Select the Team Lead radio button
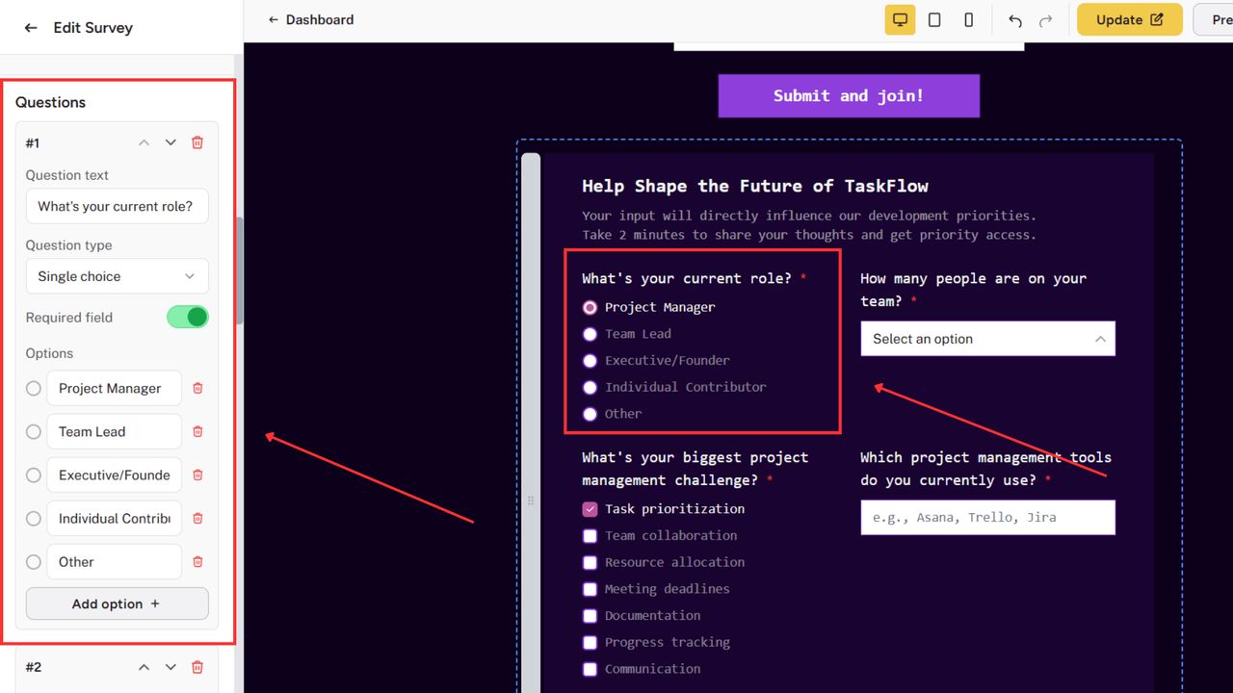 pyautogui.click(x=590, y=334)
